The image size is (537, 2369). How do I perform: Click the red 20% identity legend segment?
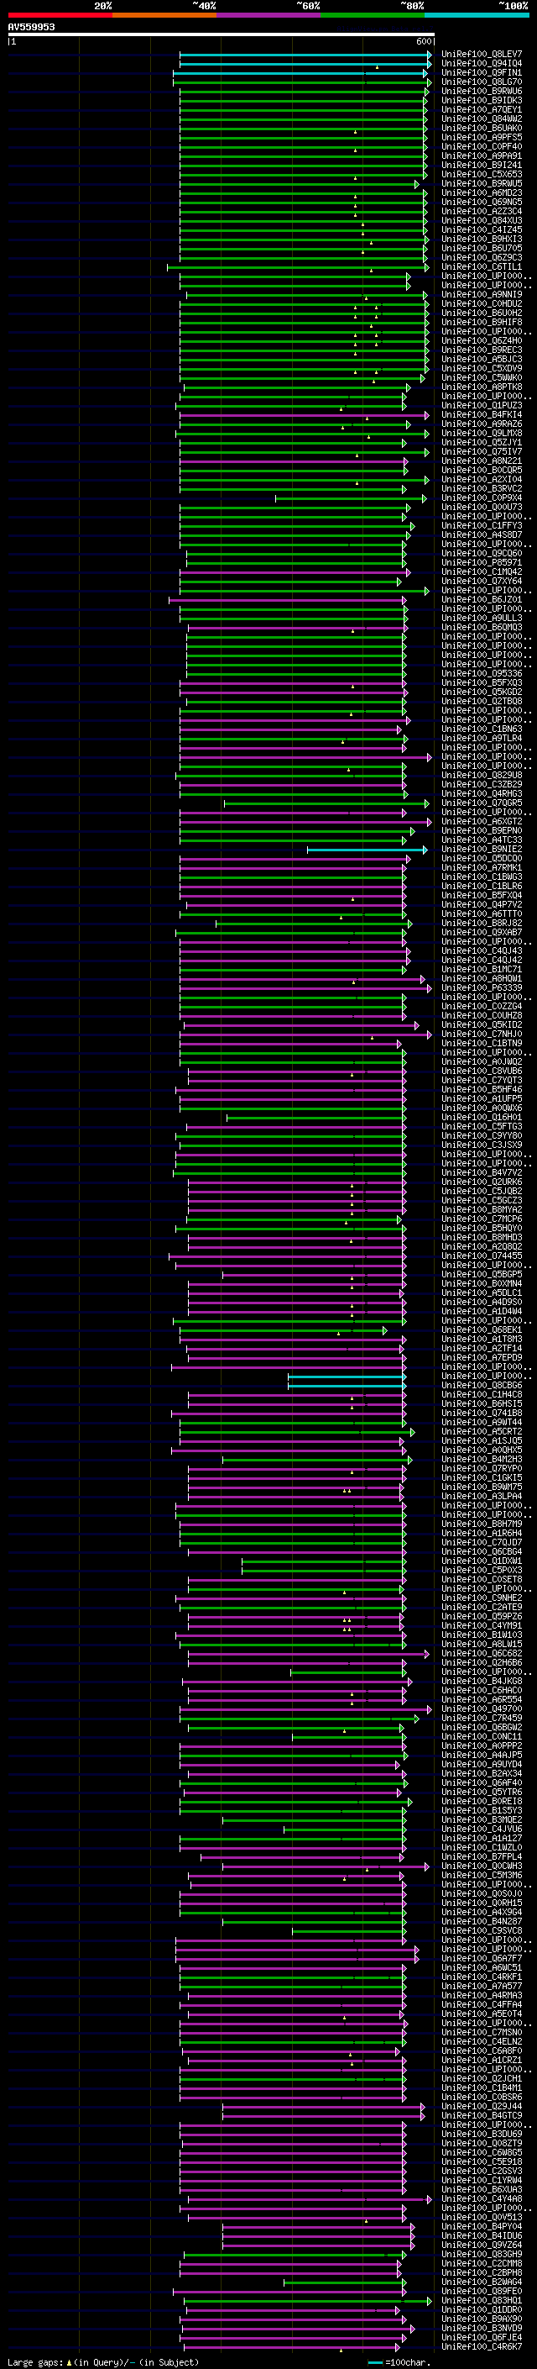[60, 15]
